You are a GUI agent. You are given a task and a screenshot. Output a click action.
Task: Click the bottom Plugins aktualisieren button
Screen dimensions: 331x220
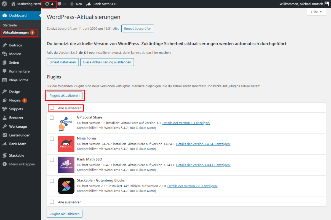point(65,214)
